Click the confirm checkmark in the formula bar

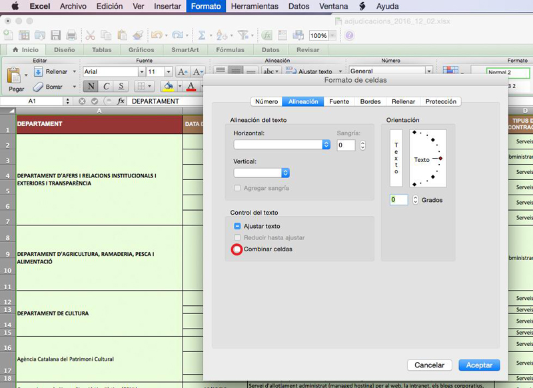pyautogui.click(x=95, y=101)
